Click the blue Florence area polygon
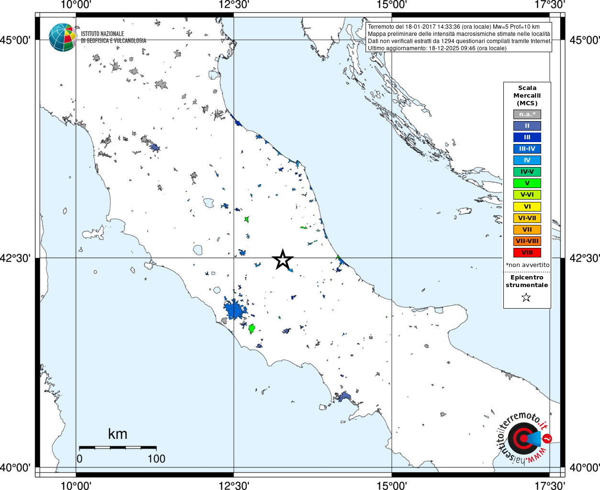 coord(154,147)
